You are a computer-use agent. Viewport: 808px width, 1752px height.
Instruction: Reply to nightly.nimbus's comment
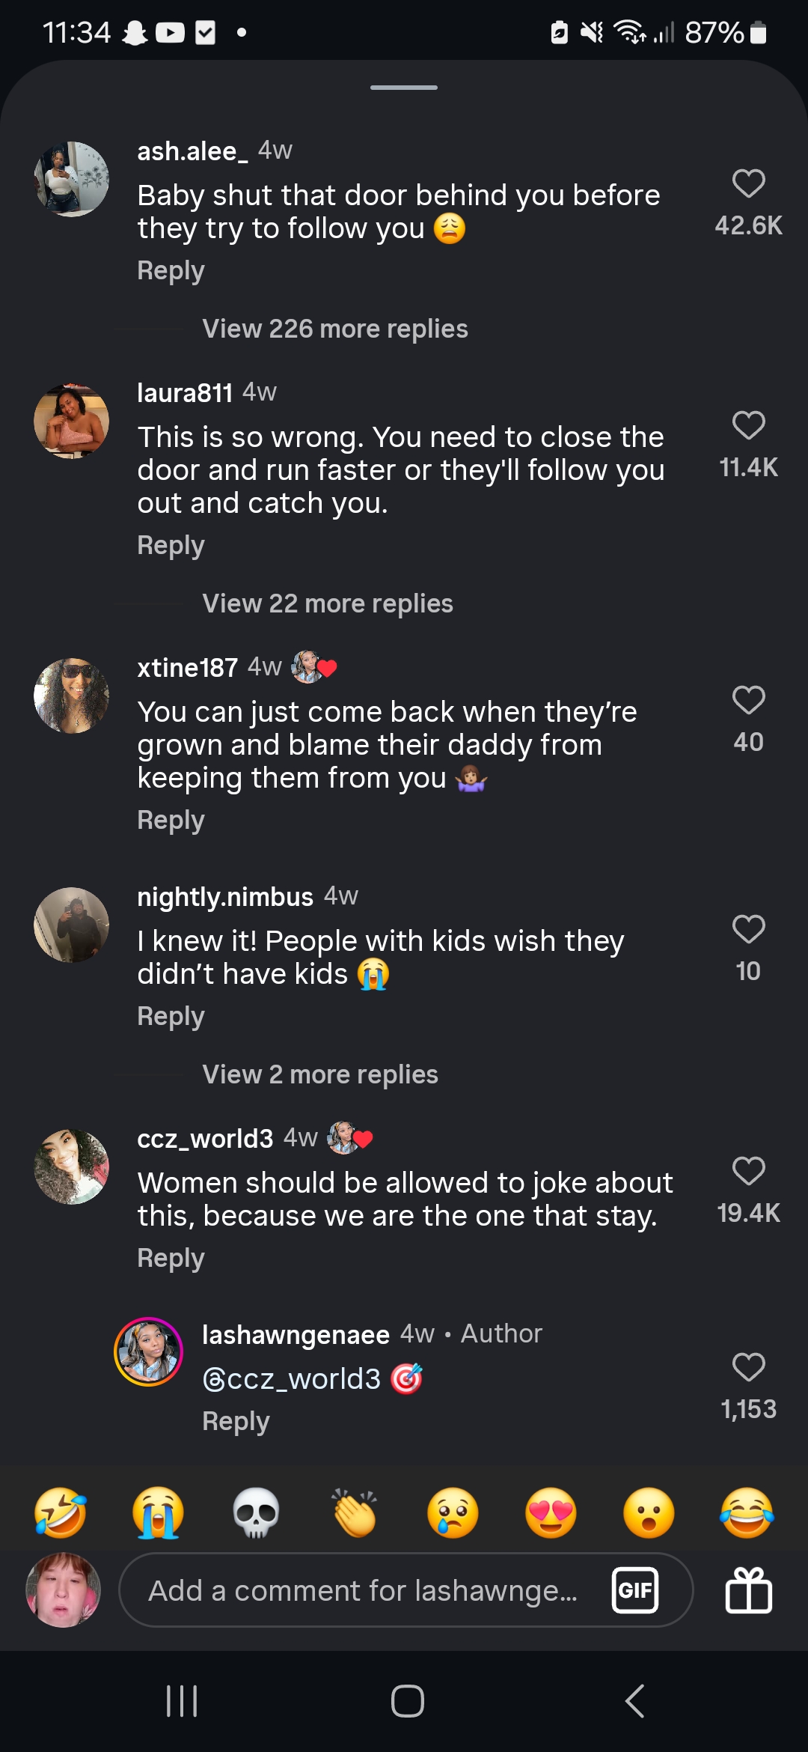171,1017
